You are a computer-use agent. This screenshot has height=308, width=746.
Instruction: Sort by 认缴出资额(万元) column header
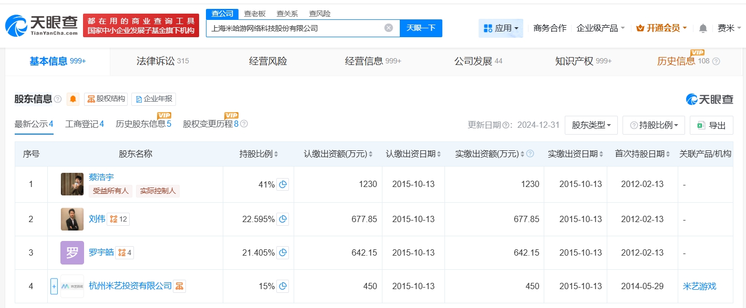coord(338,154)
